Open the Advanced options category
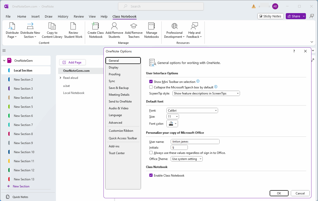This screenshot has height=201, width=318. [123, 123]
